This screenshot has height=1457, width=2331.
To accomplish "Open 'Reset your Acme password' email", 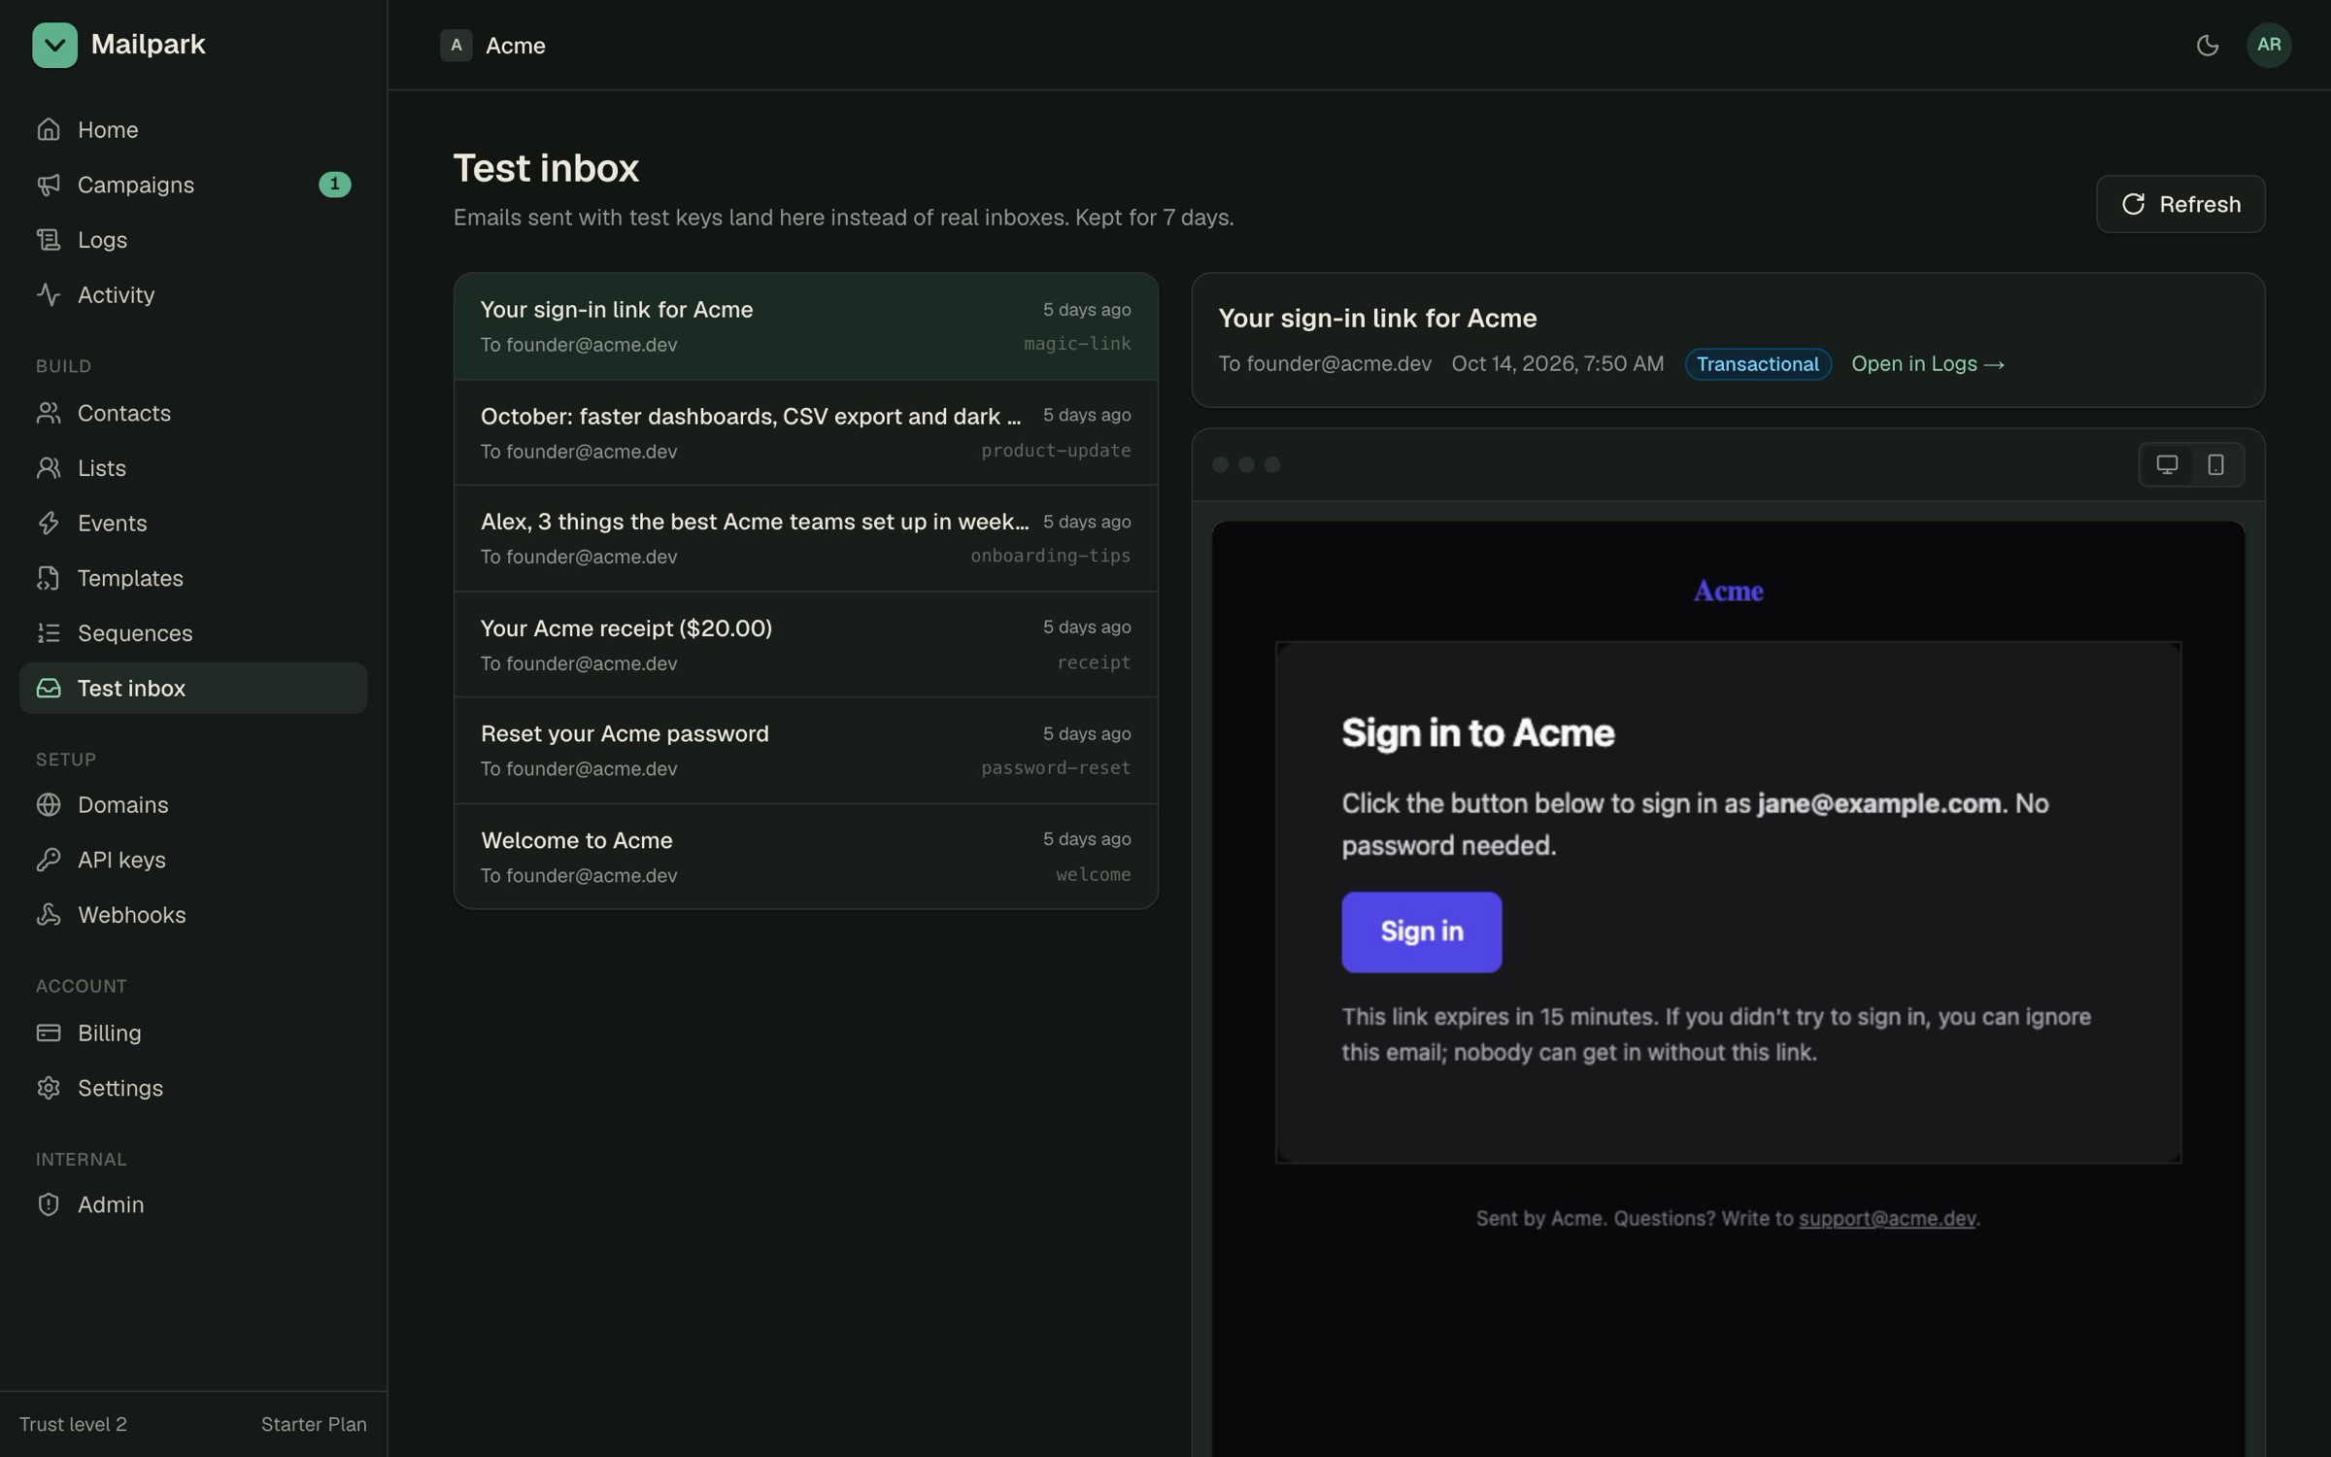I will tap(805, 750).
